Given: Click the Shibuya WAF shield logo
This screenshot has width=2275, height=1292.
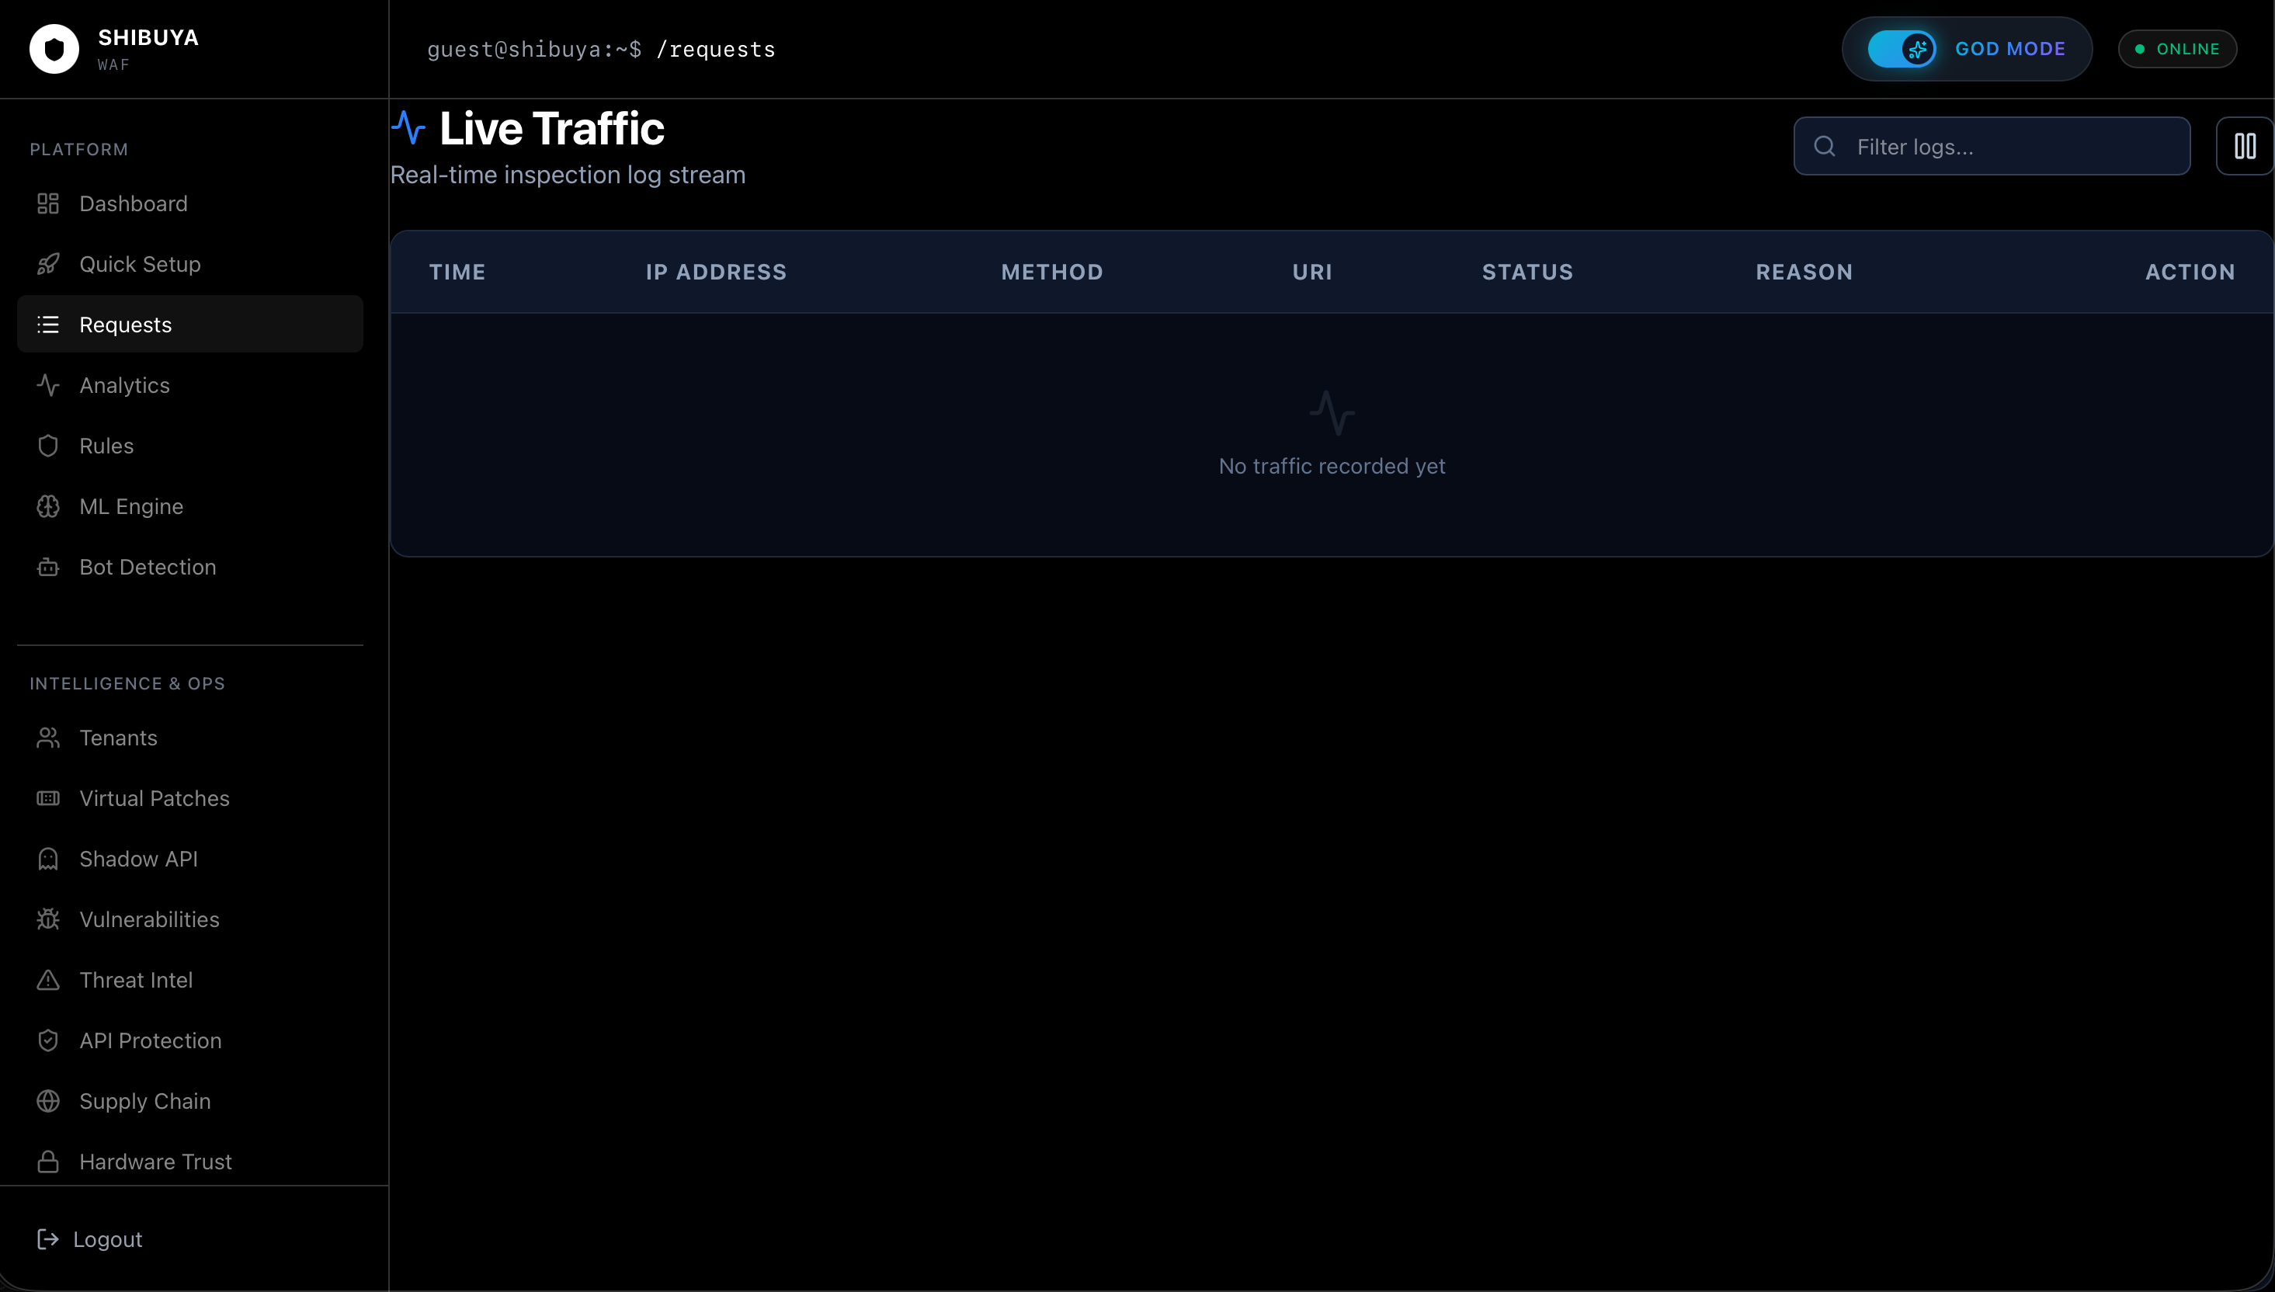Looking at the screenshot, I should [x=54, y=49].
